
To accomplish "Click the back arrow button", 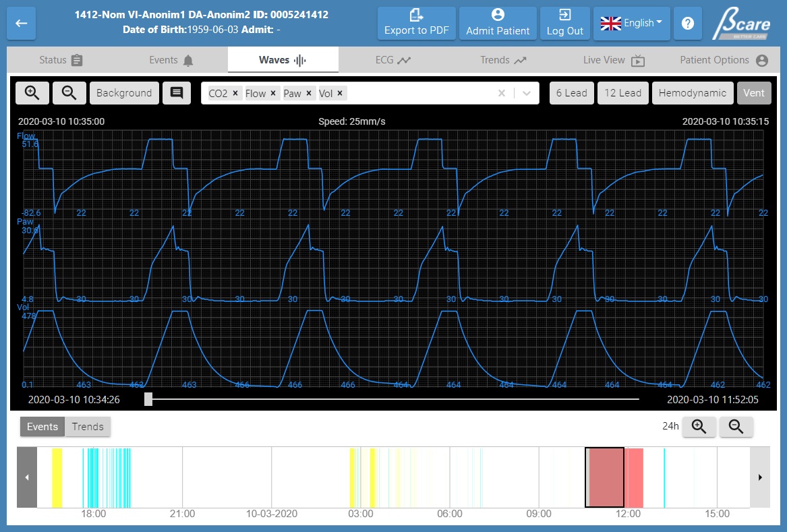I will pyautogui.click(x=22, y=24).
